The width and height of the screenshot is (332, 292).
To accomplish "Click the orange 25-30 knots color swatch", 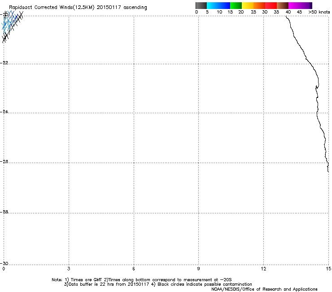I will click(x=259, y=5).
